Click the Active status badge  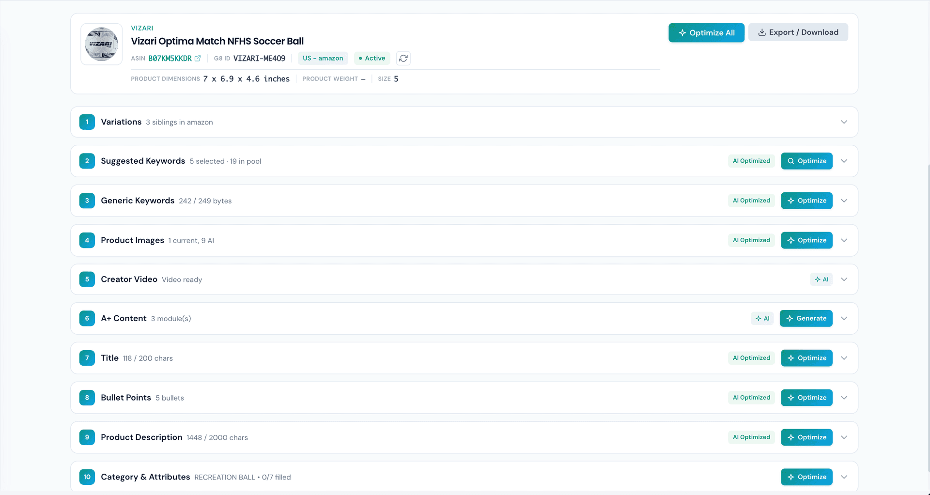[x=372, y=58]
